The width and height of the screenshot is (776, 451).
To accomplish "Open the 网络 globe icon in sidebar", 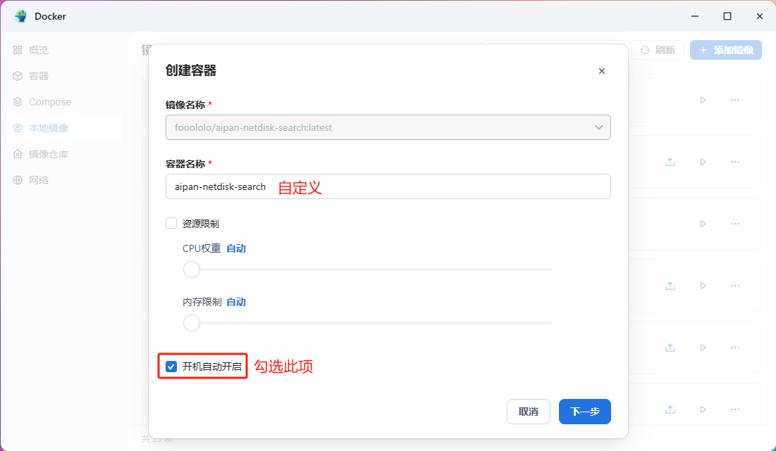I will (x=18, y=180).
